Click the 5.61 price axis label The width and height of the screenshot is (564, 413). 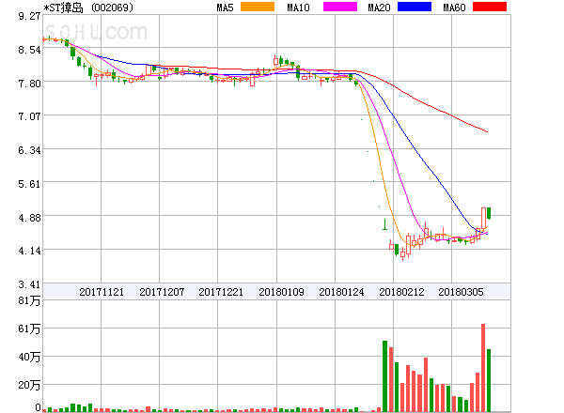pyautogui.click(x=29, y=184)
